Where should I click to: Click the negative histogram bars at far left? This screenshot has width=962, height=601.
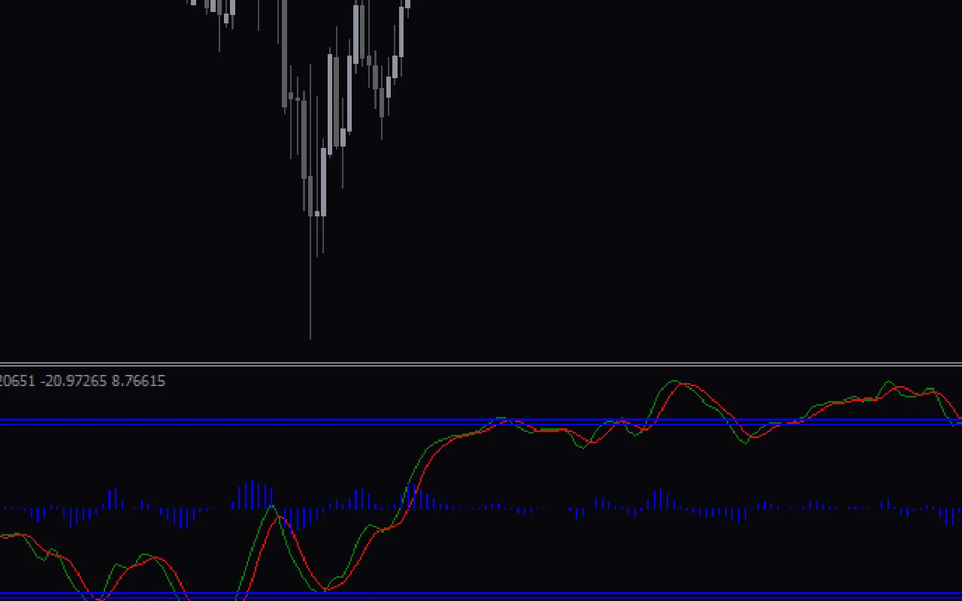click(x=38, y=515)
